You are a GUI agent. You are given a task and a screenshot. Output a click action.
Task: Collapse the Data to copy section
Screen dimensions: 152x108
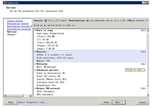coord(35,31)
